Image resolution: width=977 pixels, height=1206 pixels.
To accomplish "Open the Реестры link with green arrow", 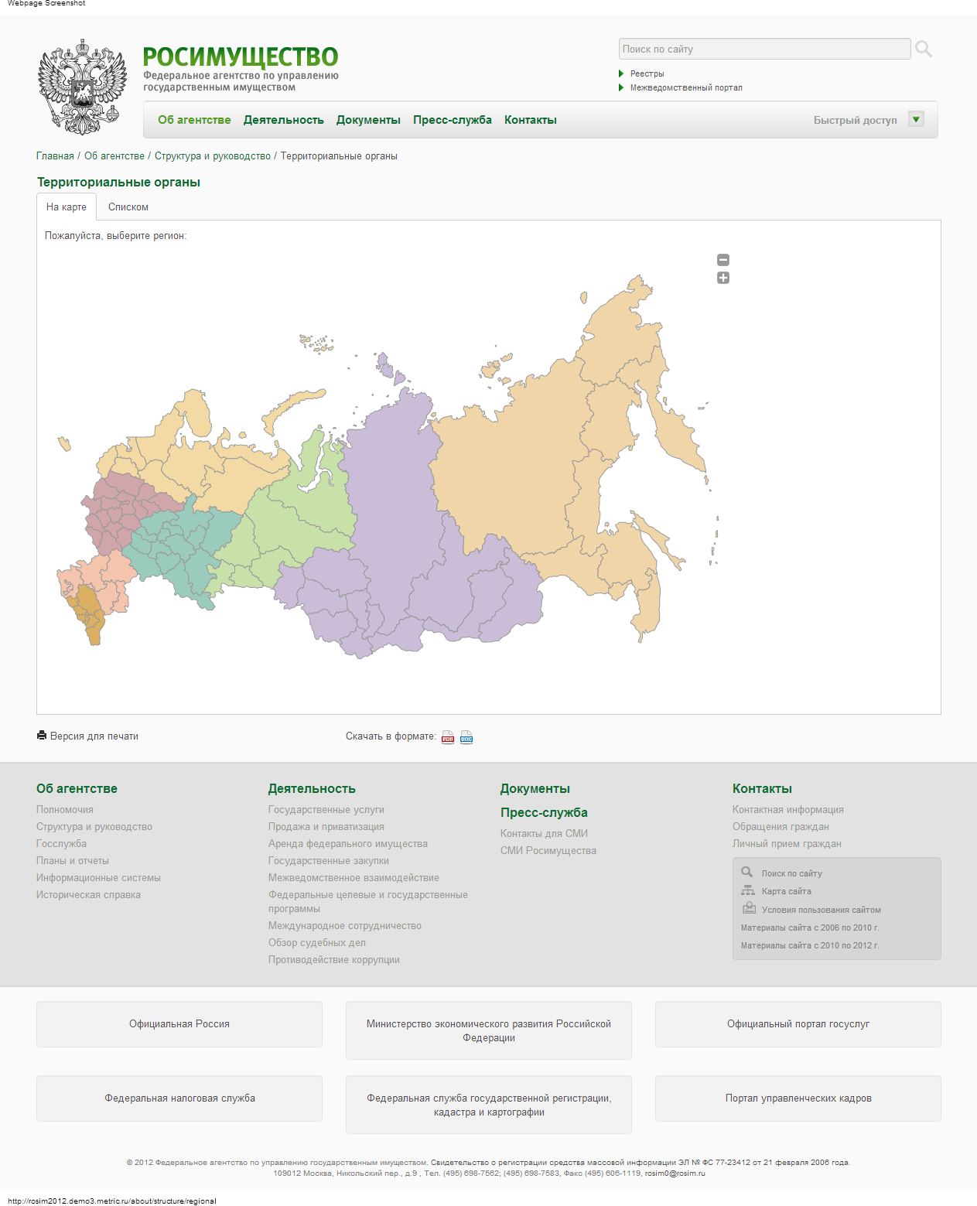I will [x=647, y=73].
